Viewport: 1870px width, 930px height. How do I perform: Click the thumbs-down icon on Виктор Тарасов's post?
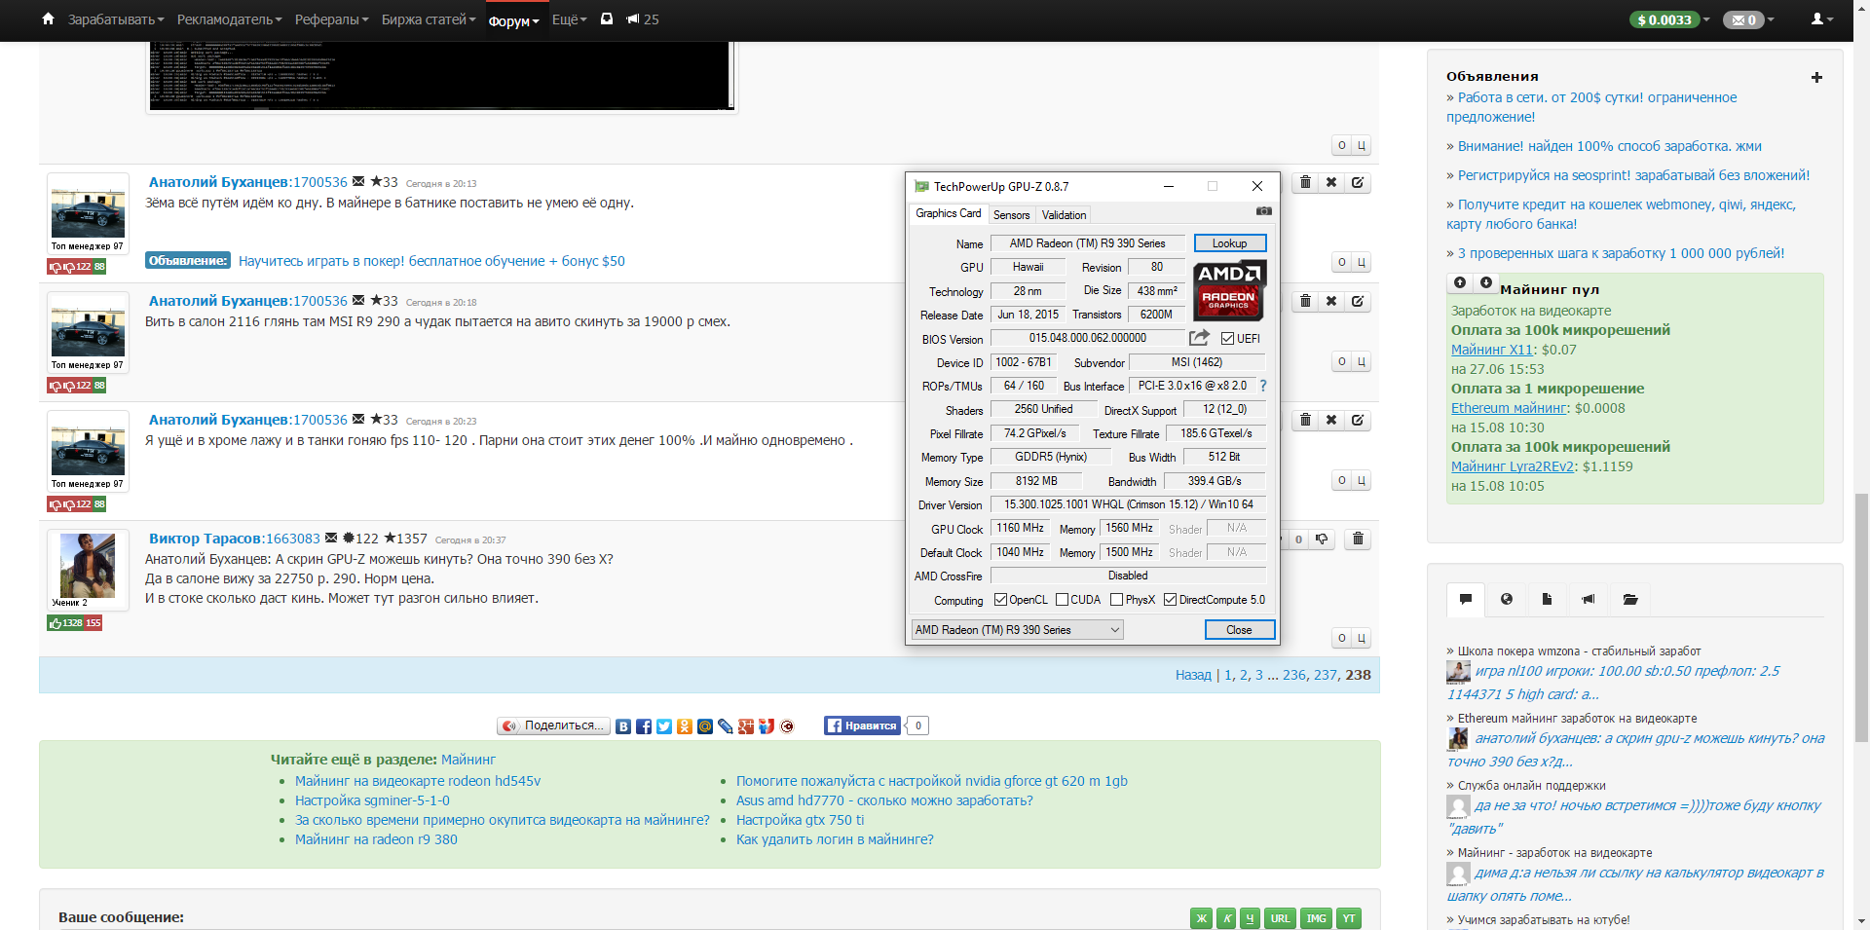coord(1322,539)
